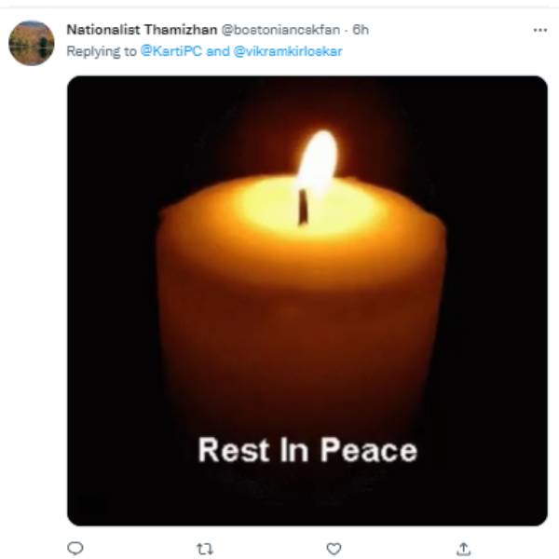The width and height of the screenshot is (559, 559).
Task: Retweet the candle post
Action: 205,549
